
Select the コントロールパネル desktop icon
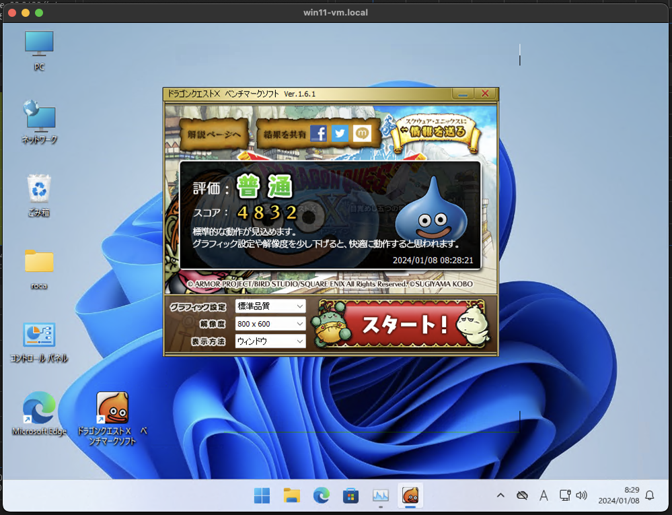pos(39,342)
